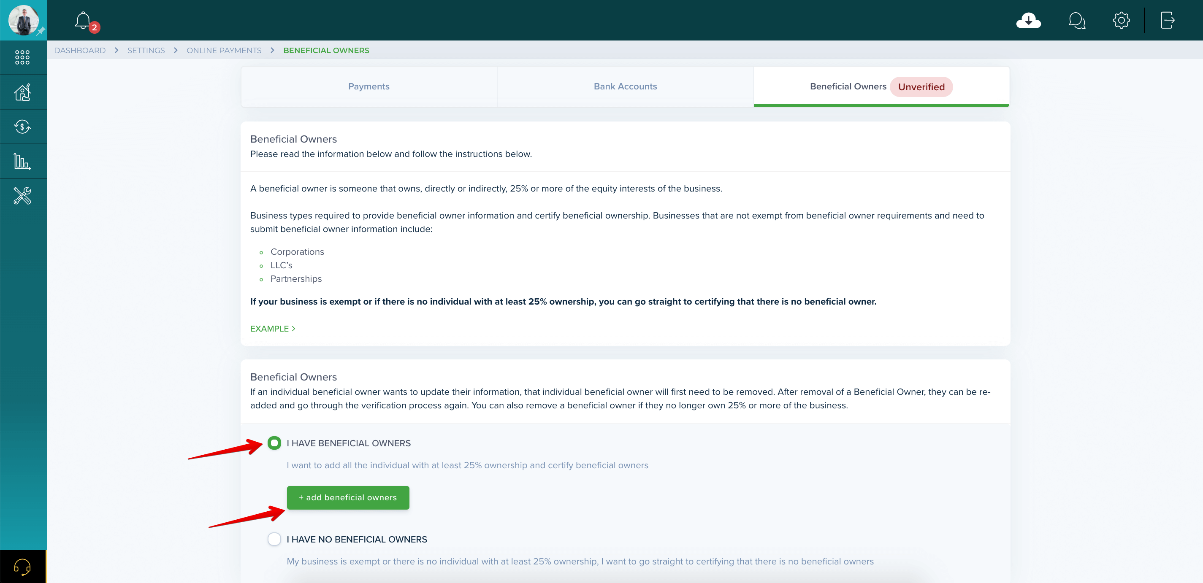Click 'Please read the information below' text

(391, 154)
